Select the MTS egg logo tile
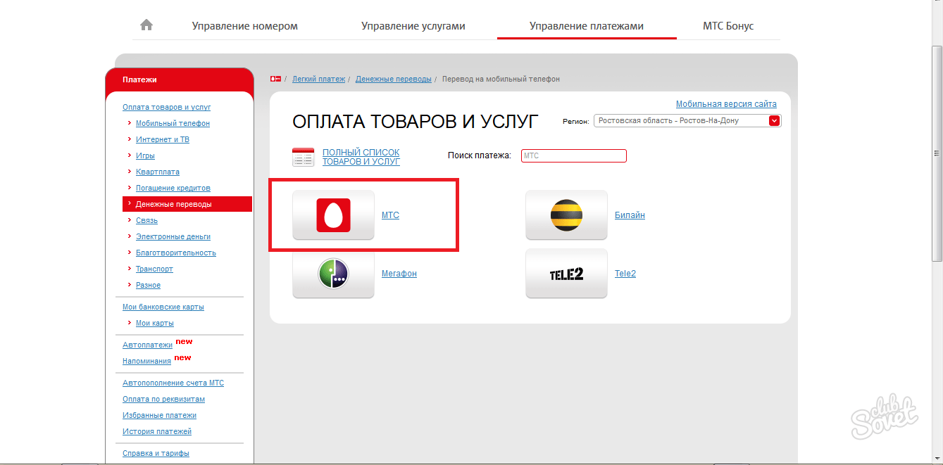This screenshot has height=465, width=943. 333,215
